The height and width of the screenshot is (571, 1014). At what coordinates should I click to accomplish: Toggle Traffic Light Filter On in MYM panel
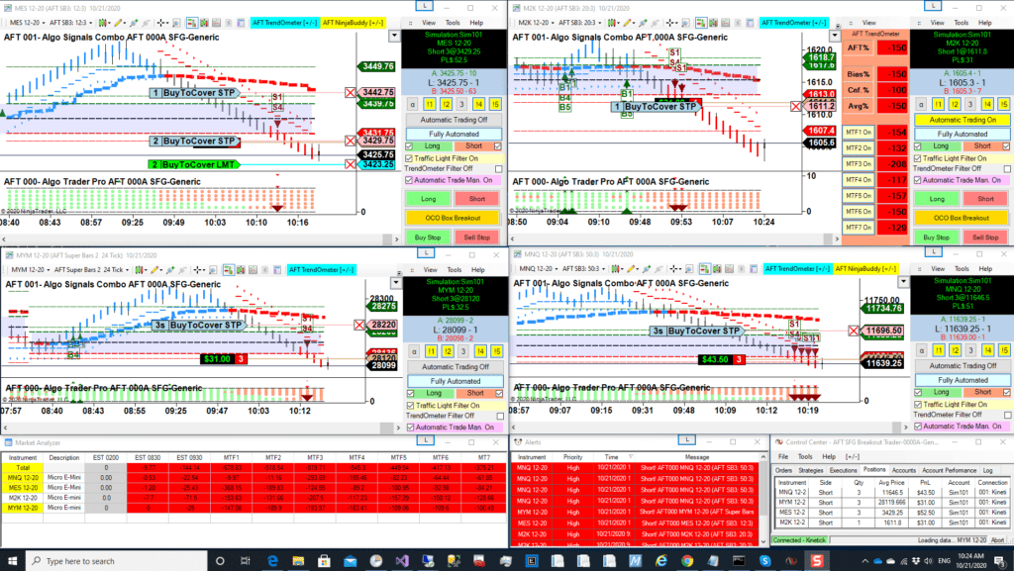(410, 406)
